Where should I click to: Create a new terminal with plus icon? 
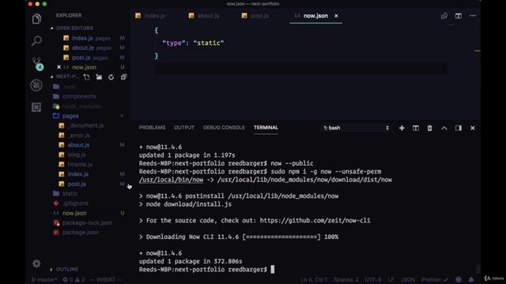pyautogui.click(x=402, y=128)
